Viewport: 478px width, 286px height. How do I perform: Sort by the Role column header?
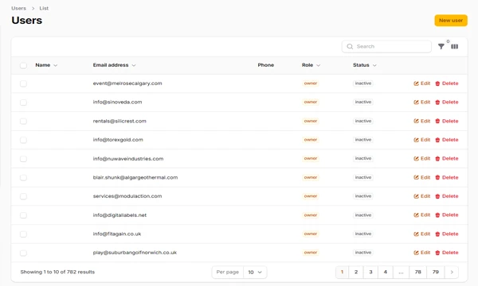point(311,65)
